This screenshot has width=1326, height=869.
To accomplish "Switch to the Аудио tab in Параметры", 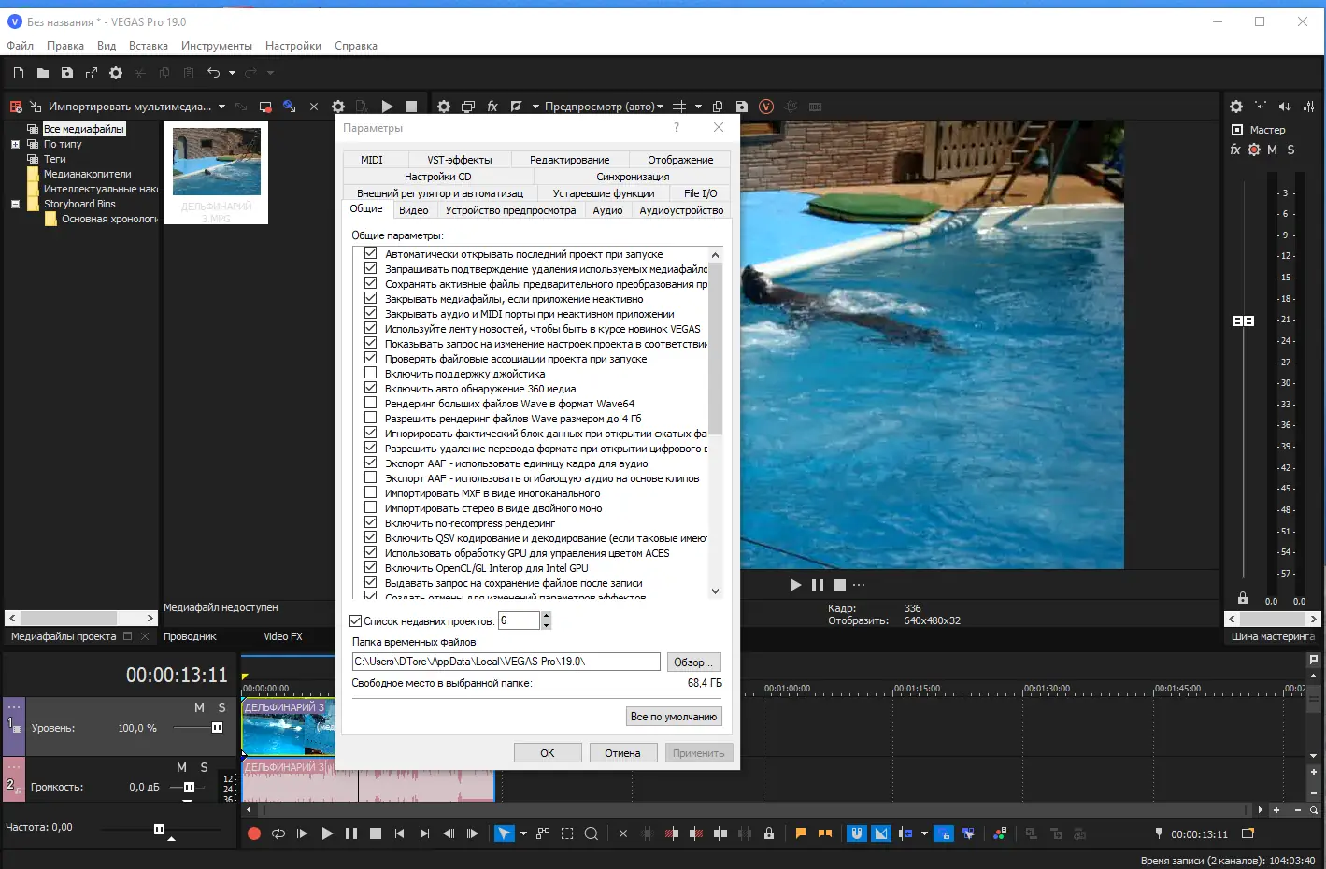I will click(607, 210).
